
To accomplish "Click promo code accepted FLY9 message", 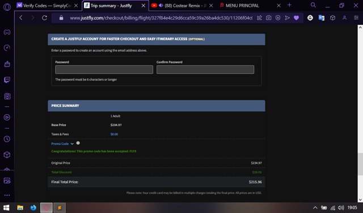I will (x=94, y=151).
